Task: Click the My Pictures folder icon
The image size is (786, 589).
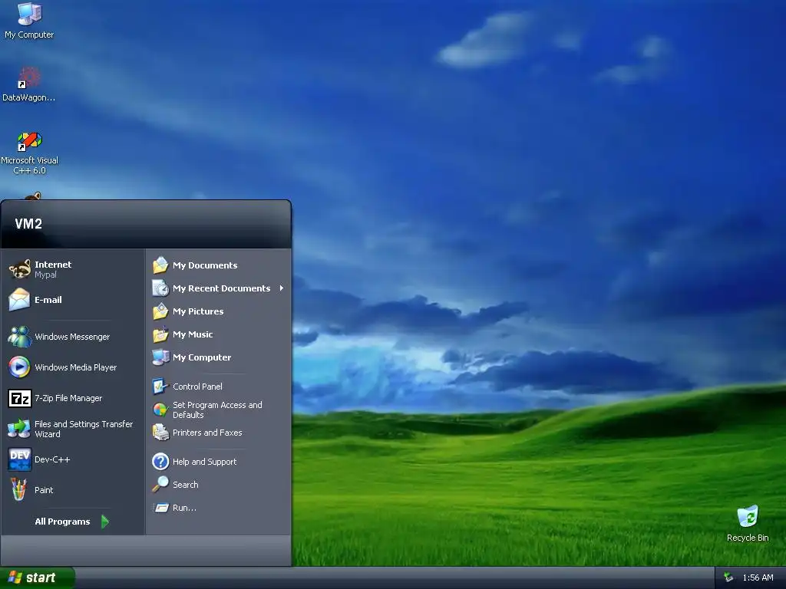Action: click(160, 311)
